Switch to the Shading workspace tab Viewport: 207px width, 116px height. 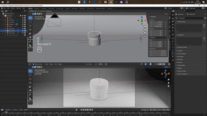(68, 9)
